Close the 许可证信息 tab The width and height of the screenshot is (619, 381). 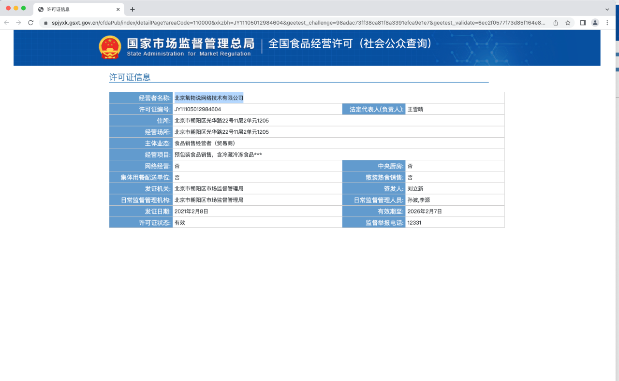[118, 9]
